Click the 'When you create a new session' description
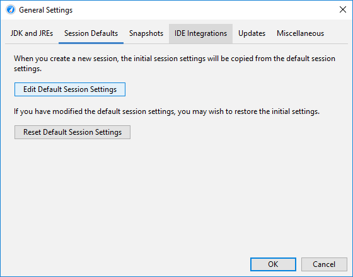The height and width of the screenshot is (277, 353). 175,64
